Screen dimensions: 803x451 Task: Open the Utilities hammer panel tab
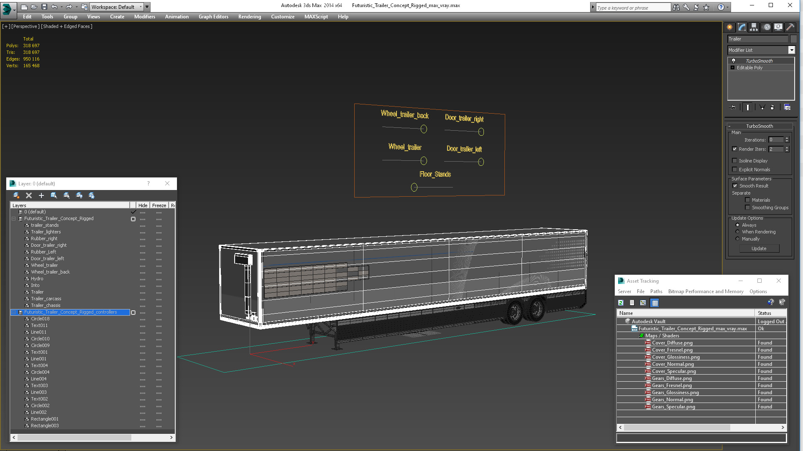(x=790, y=27)
